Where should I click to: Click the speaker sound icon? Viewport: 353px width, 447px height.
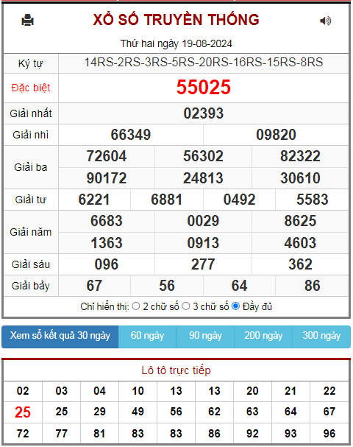(325, 21)
